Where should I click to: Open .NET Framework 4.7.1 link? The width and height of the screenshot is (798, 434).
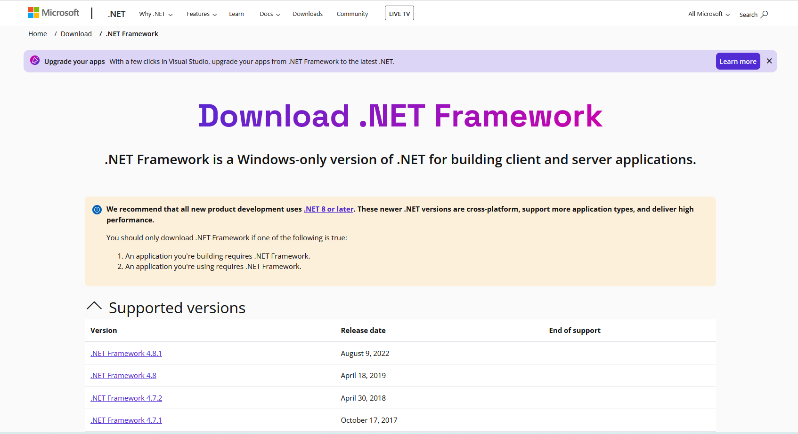pyautogui.click(x=126, y=420)
